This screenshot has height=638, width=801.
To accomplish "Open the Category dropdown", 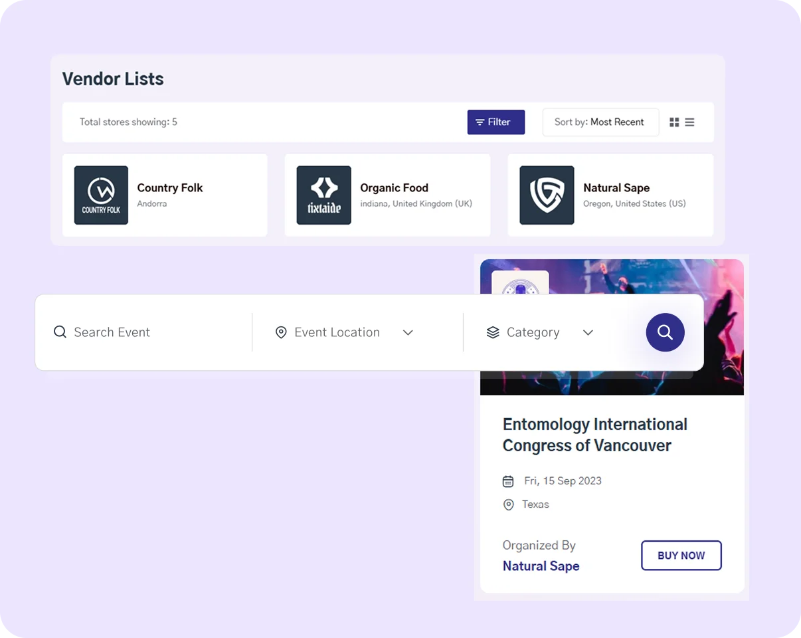I will [x=588, y=332].
